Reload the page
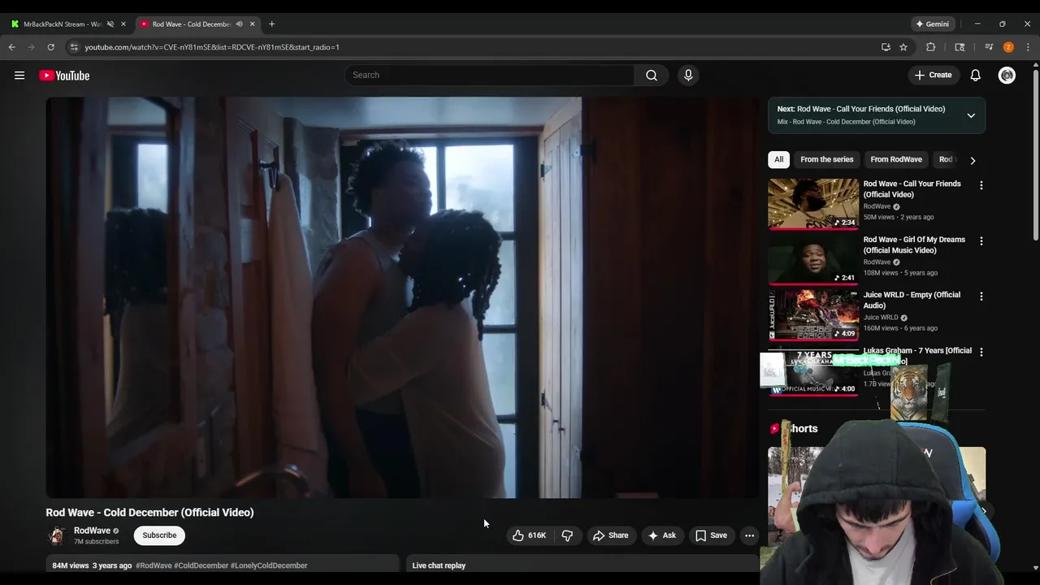This screenshot has width=1040, height=585. 50,47
